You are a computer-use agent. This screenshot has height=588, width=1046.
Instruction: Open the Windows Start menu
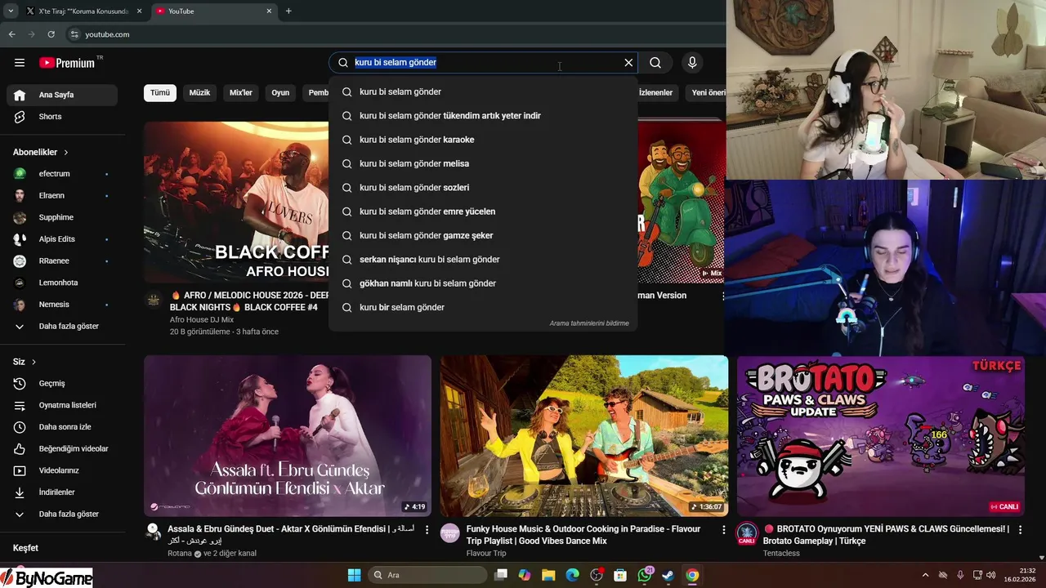click(x=354, y=575)
